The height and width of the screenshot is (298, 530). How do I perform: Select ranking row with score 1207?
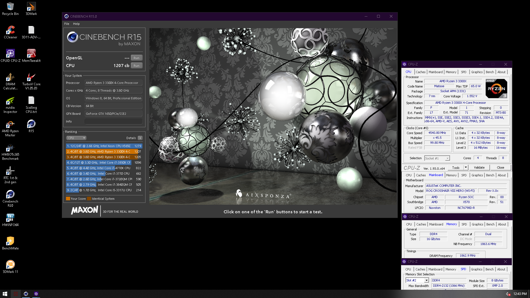click(104, 151)
